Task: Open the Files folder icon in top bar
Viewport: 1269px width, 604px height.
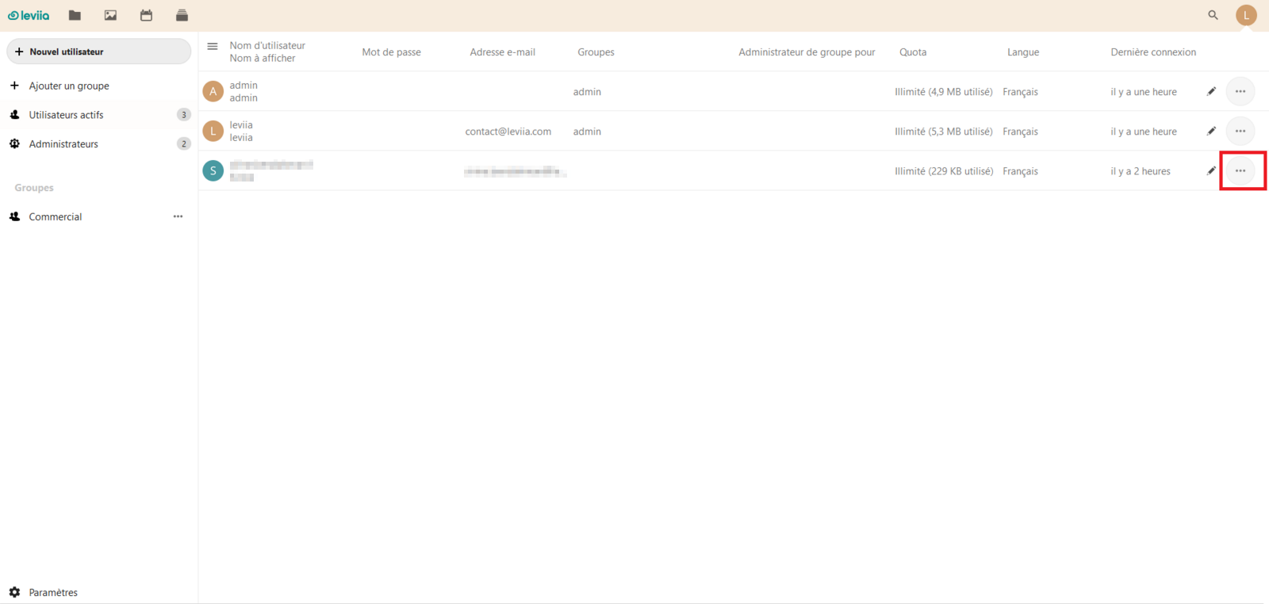Action: click(x=75, y=15)
